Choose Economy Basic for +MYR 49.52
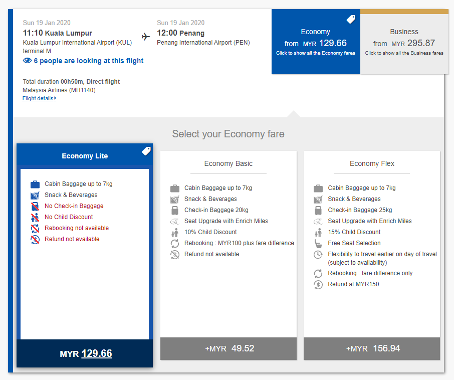Viewport: 454px width, 380px height. (x=229, y=348)
